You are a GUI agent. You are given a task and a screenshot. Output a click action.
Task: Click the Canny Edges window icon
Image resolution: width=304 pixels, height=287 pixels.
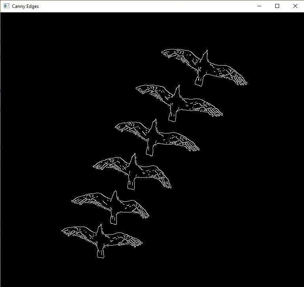click(x=6, y=6)
